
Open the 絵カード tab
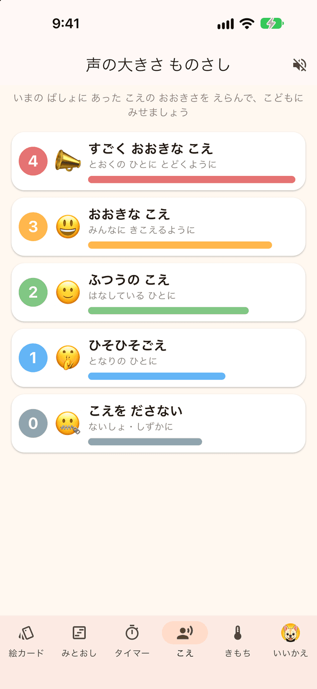[26, 640]
